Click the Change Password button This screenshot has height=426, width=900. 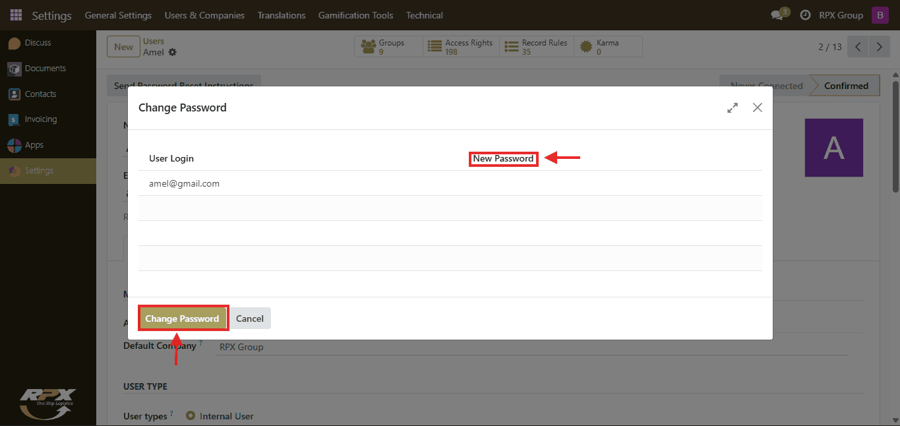(182, 319)
